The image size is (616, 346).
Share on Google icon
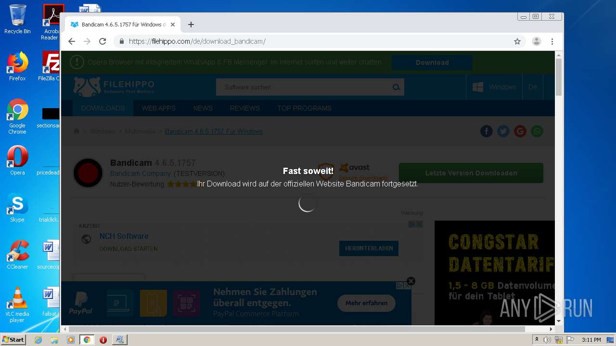520,131
